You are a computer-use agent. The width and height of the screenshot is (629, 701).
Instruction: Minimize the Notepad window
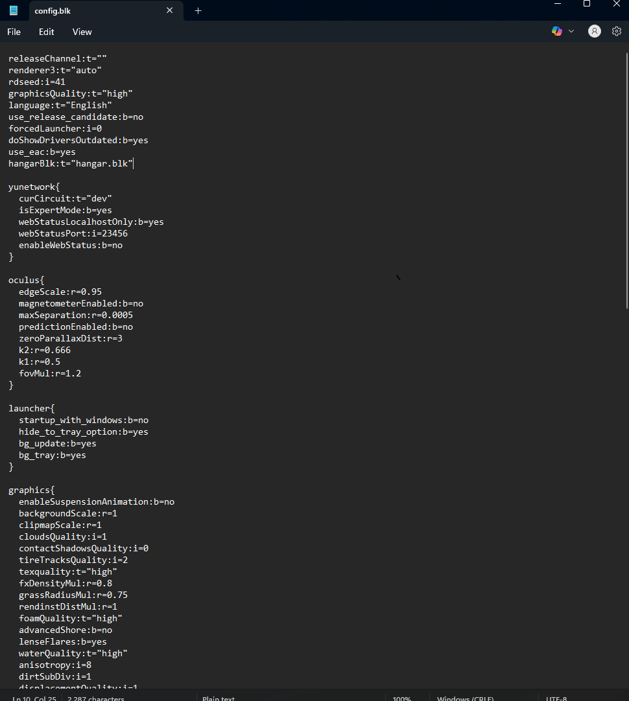[x=558, y=4]
